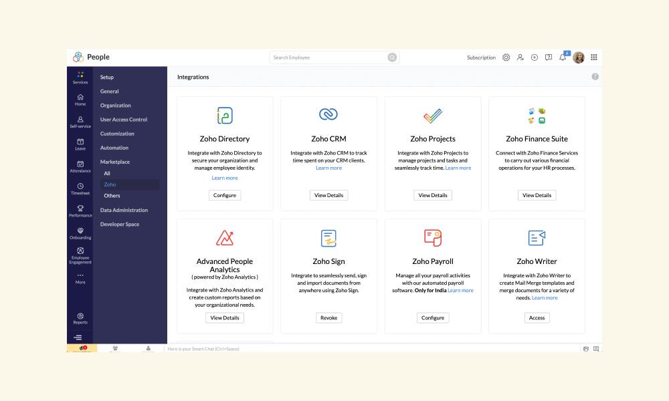
Task: Open Onboarding module
Action: 80,233
